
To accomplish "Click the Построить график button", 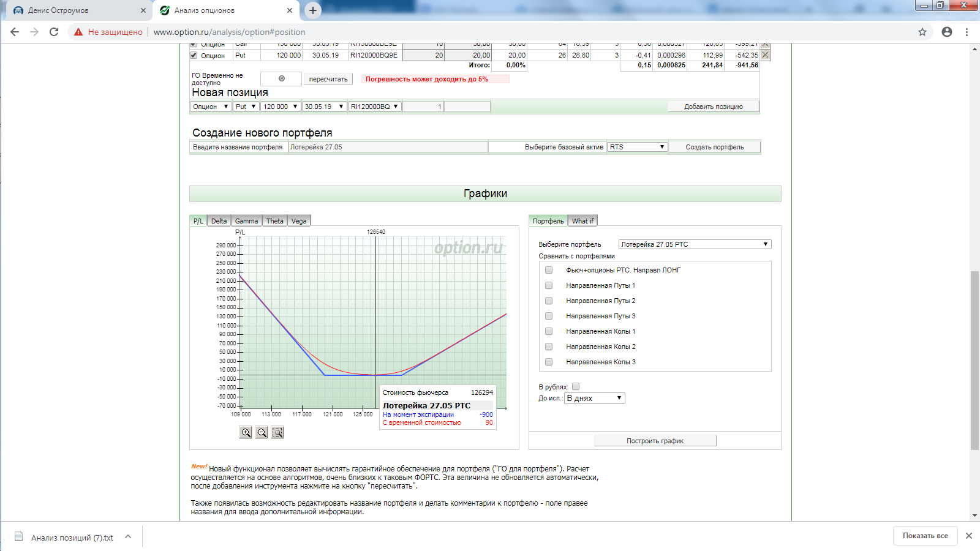I will tap(655, 441).
